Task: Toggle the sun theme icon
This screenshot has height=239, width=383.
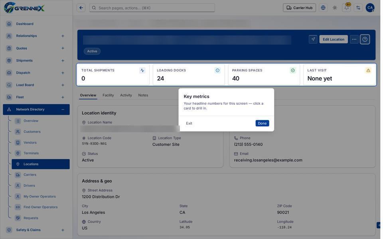Action: pos(335,8)
